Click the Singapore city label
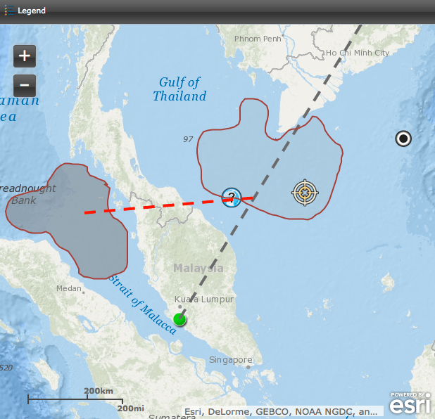Image resolution: width=435 pixels, height=419 pixels. (x=231, y=360)
